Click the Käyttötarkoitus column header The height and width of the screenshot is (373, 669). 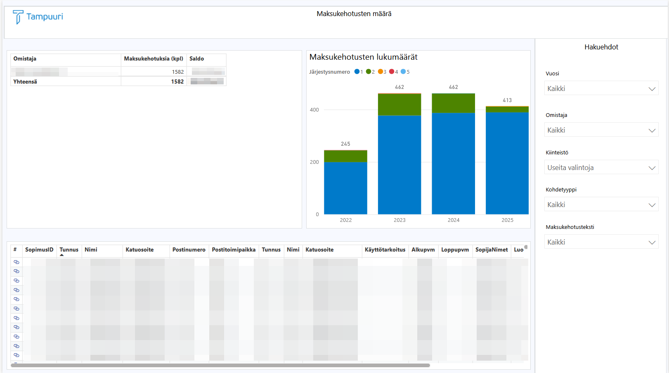[385, 249]
